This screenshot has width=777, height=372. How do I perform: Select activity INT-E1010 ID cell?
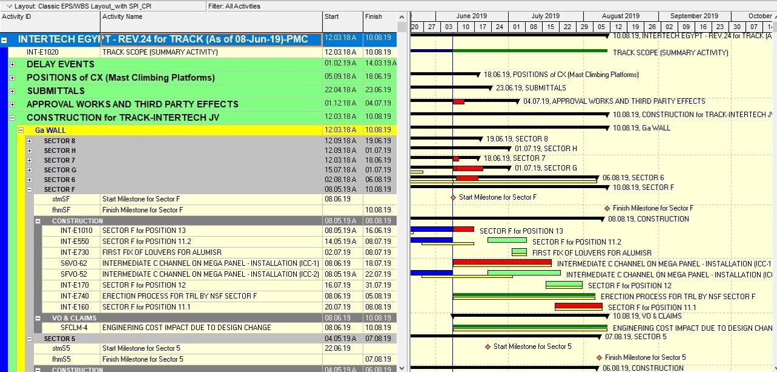coord(72,231)
